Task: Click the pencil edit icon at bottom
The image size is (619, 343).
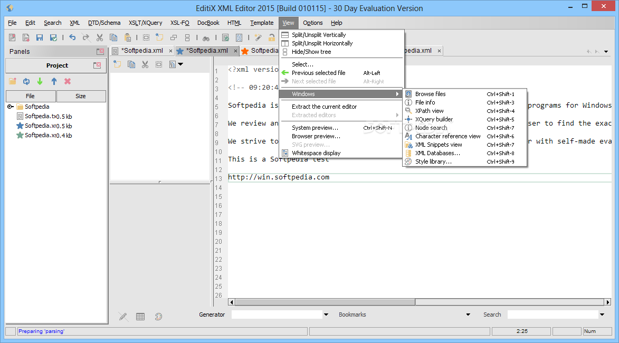Action: tap(123, 316)
